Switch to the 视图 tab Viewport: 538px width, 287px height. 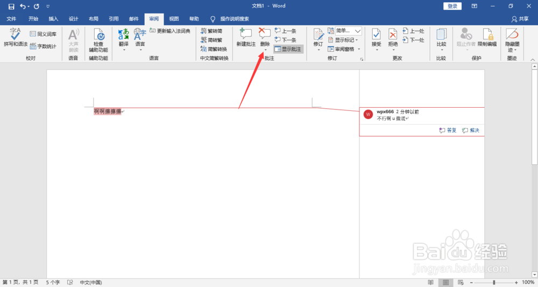tap(174, 19)
